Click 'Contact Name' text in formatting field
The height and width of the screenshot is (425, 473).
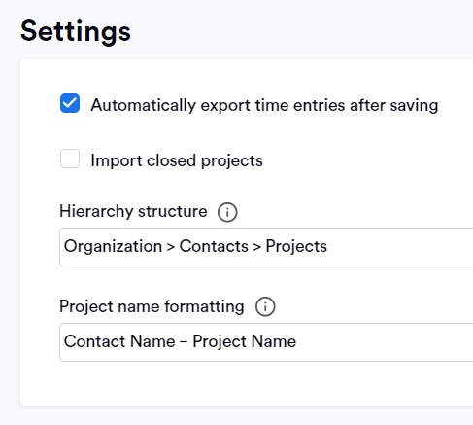(119, 341)
